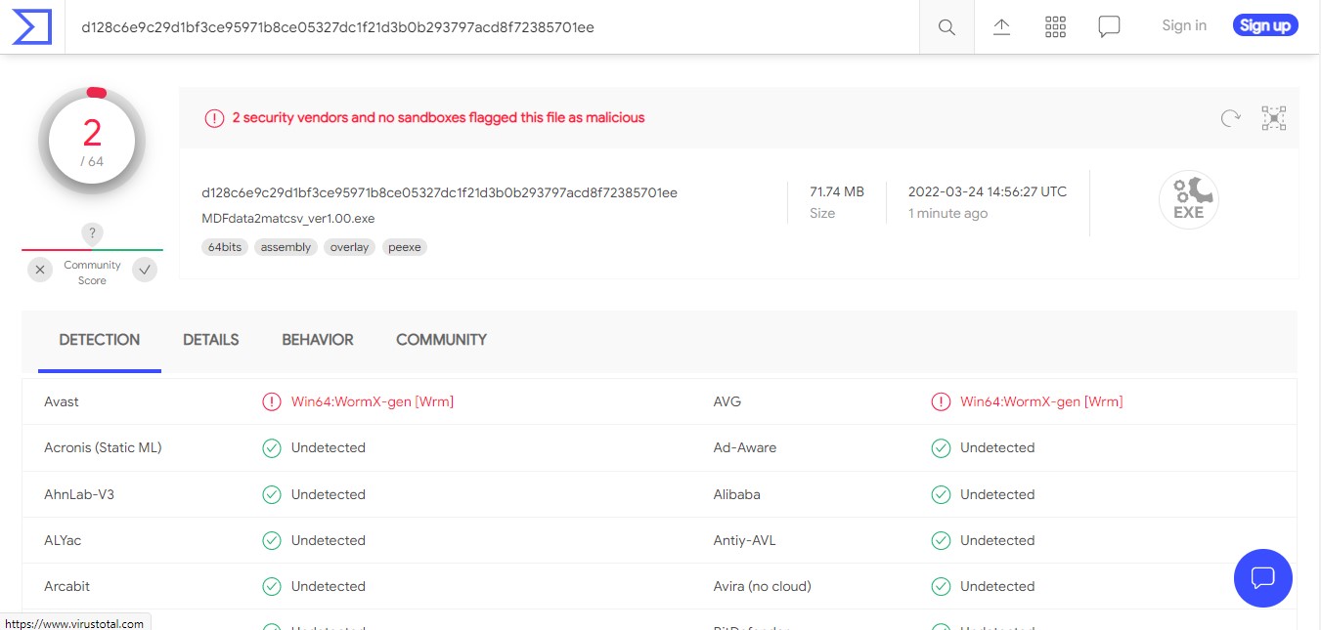The image size is (1321, 630).
Task: Click Alibaba undetected check icon
Action: [x=941, y=494]
